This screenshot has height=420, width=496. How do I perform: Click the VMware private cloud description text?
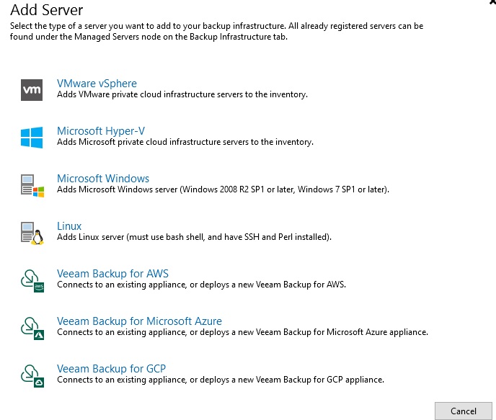tap(182, 94)
